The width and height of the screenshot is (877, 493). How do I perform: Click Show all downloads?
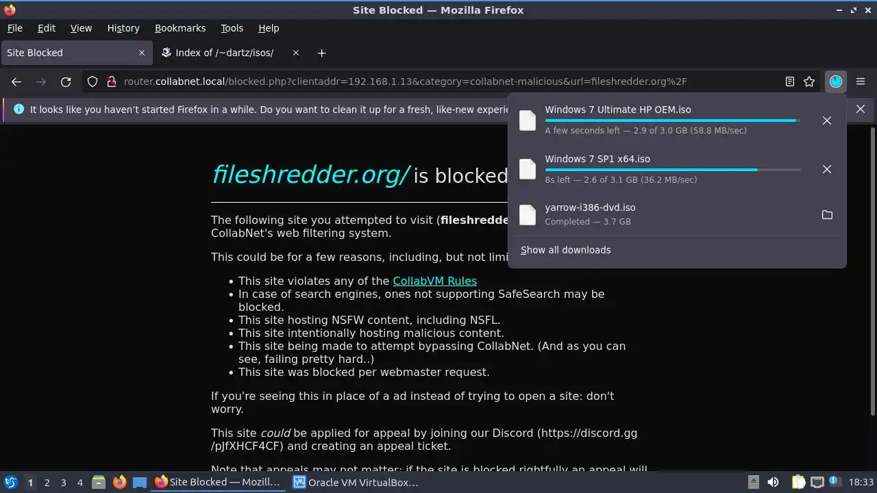pyautogui.click(x=565, y=250)
